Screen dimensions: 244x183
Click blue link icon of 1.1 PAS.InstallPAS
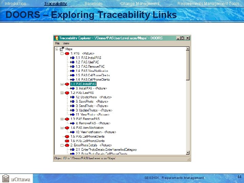(x=73, y=58)
